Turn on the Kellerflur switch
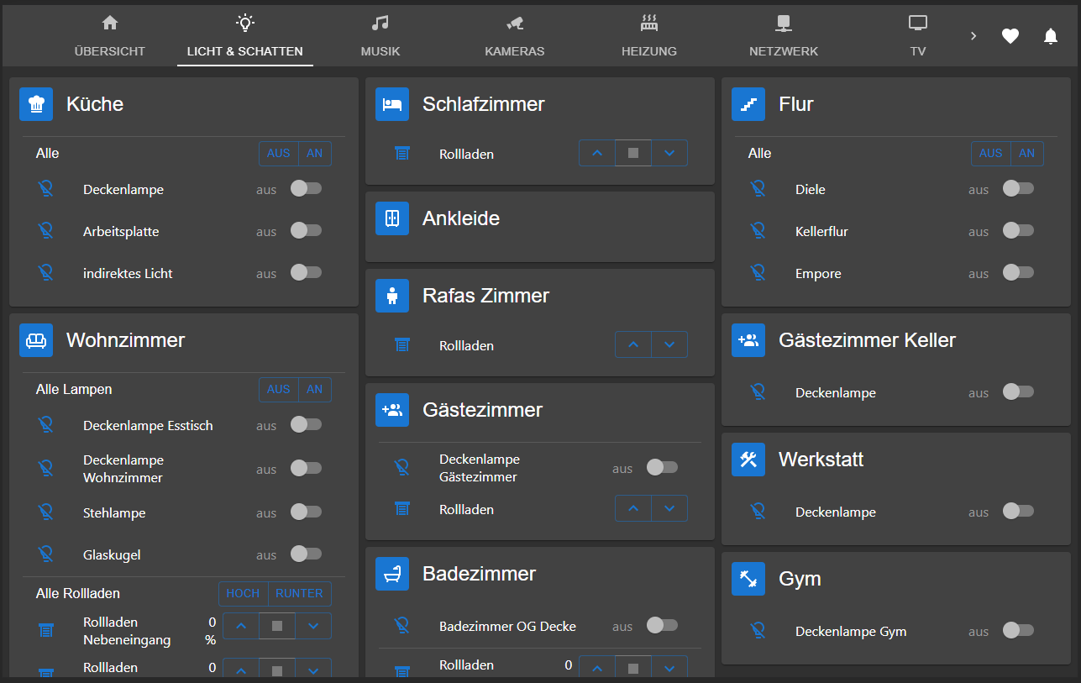Screen dimensions: 1081x683 (1018, 230)
